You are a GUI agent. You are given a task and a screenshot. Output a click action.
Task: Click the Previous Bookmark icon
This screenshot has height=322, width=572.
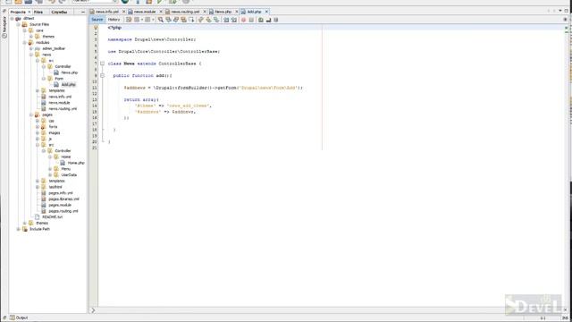point(200,20)
